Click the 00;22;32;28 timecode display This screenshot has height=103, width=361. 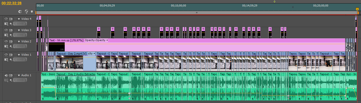click(x=12, y=3)
